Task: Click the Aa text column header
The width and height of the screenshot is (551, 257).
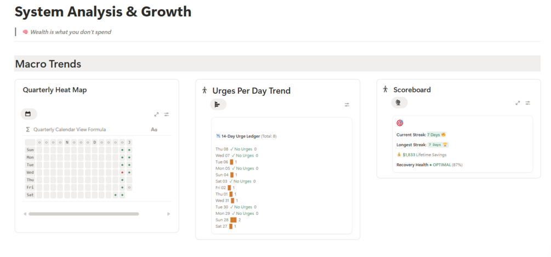Action: coord(154,129)
